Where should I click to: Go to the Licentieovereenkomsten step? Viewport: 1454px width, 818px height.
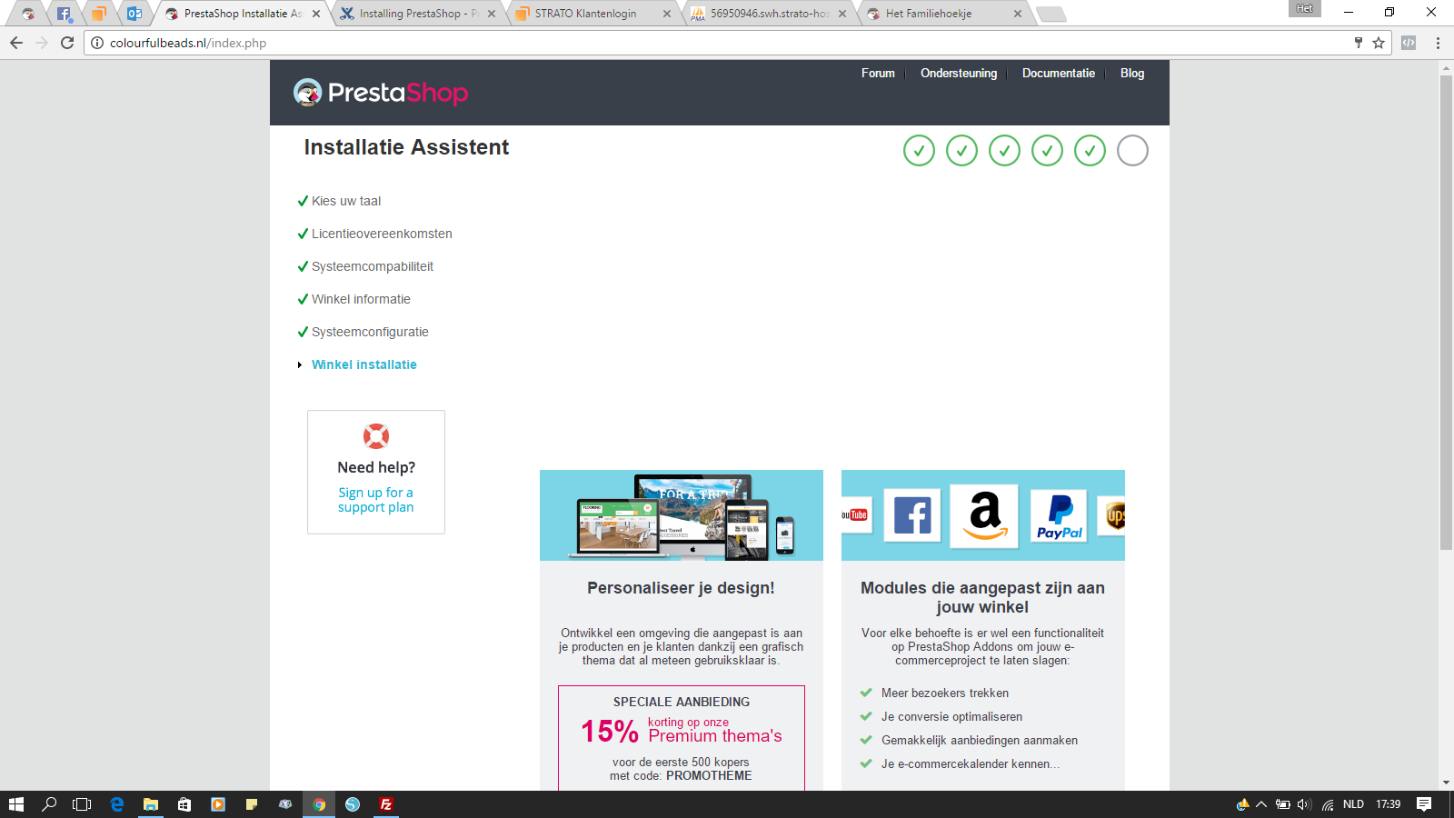tap(382, 234)
